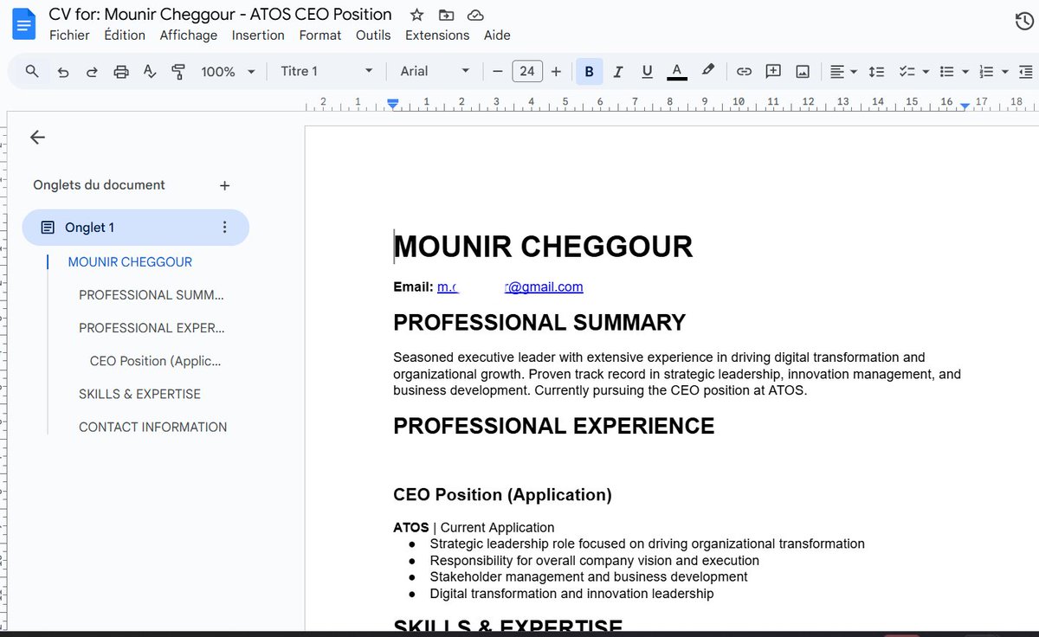Jump to PROFESSIONAL SUMM... outline entry
The width and height of the screenshot is (1039, 637).
(152, 295)
